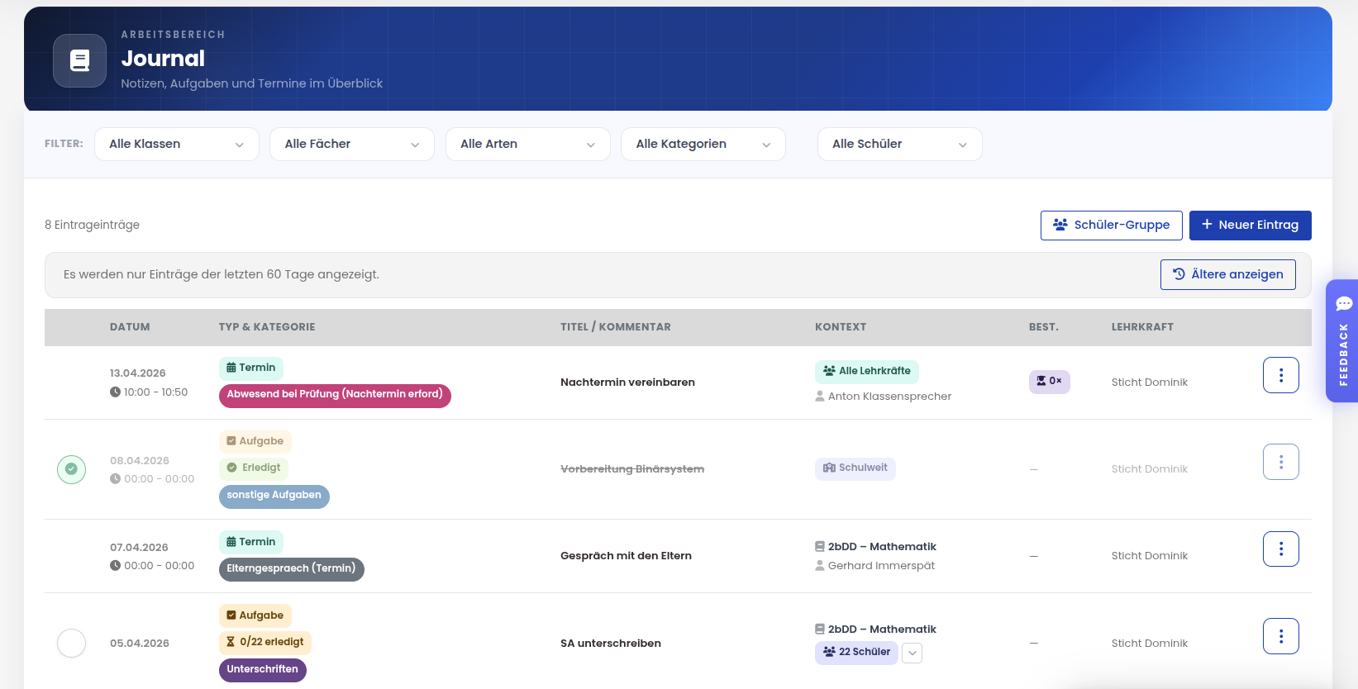Click the Schüler-Gruppe button
The image size is (1358, 689).
[1111, 225]
